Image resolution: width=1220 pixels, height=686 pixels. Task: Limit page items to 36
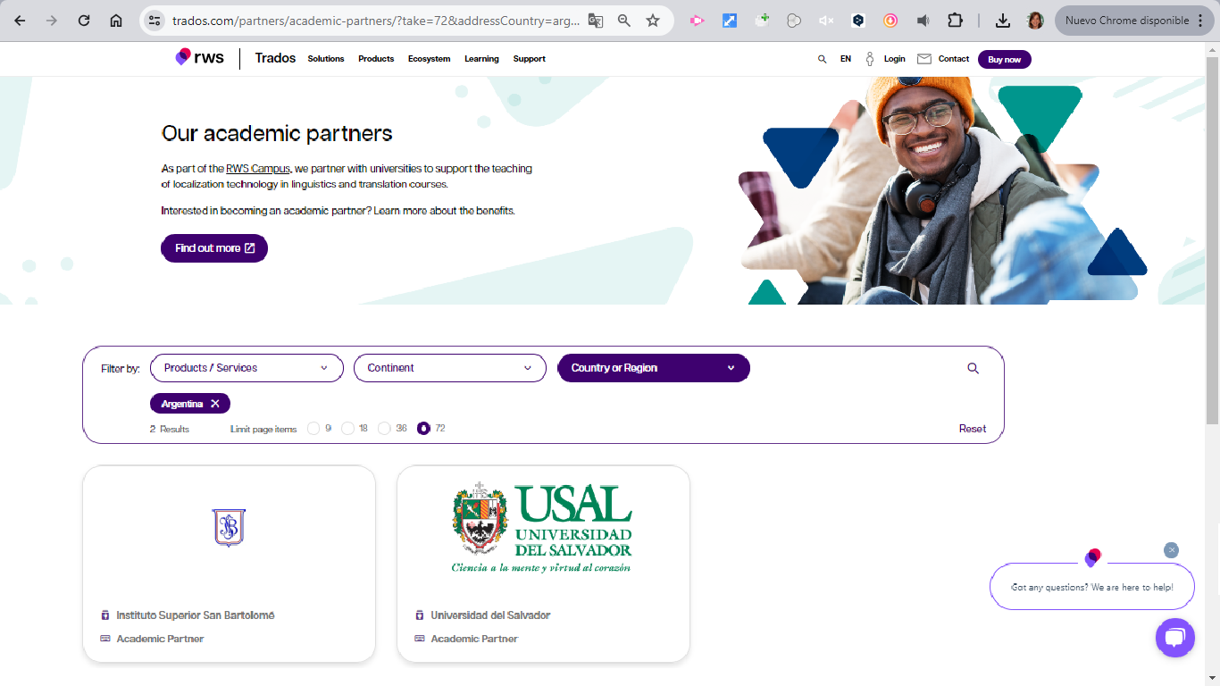pos(385,429)
